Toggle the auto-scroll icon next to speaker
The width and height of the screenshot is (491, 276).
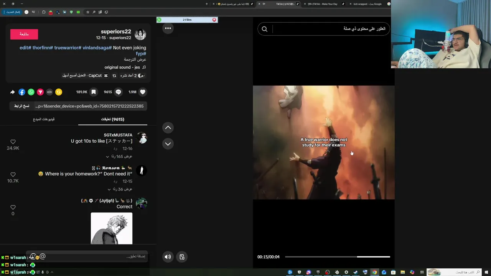[x=182, y=257]
